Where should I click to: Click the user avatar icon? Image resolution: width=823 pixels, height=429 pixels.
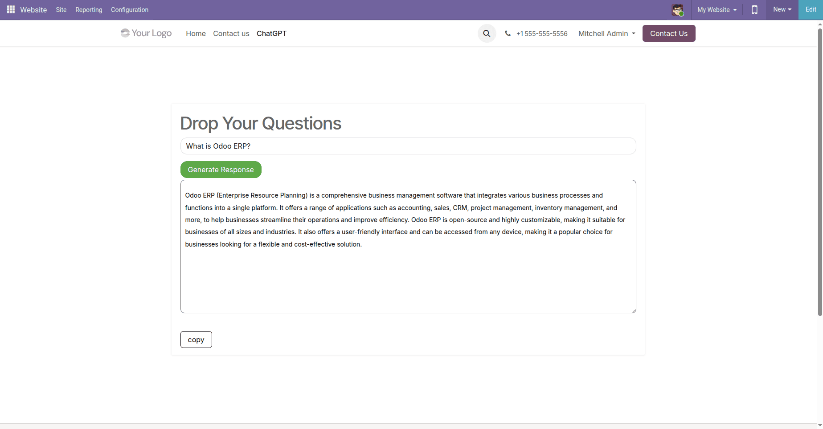pyautogui.click(x=678, y=10)
